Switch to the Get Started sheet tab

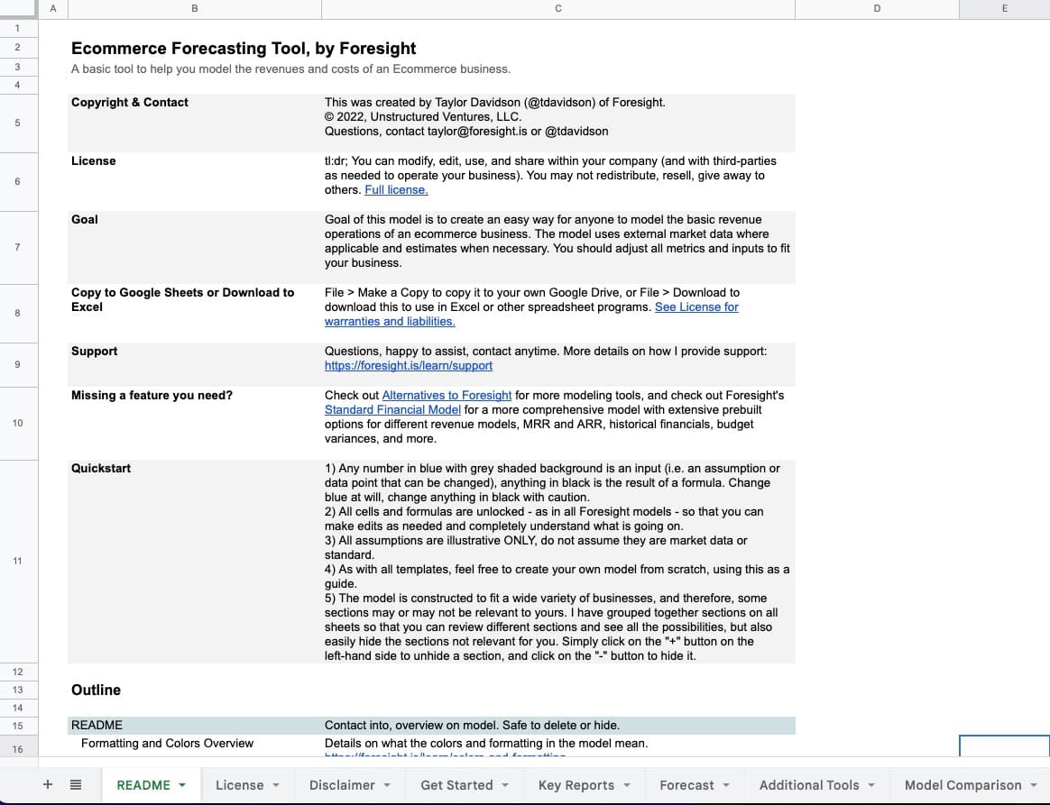pos(456,785)
